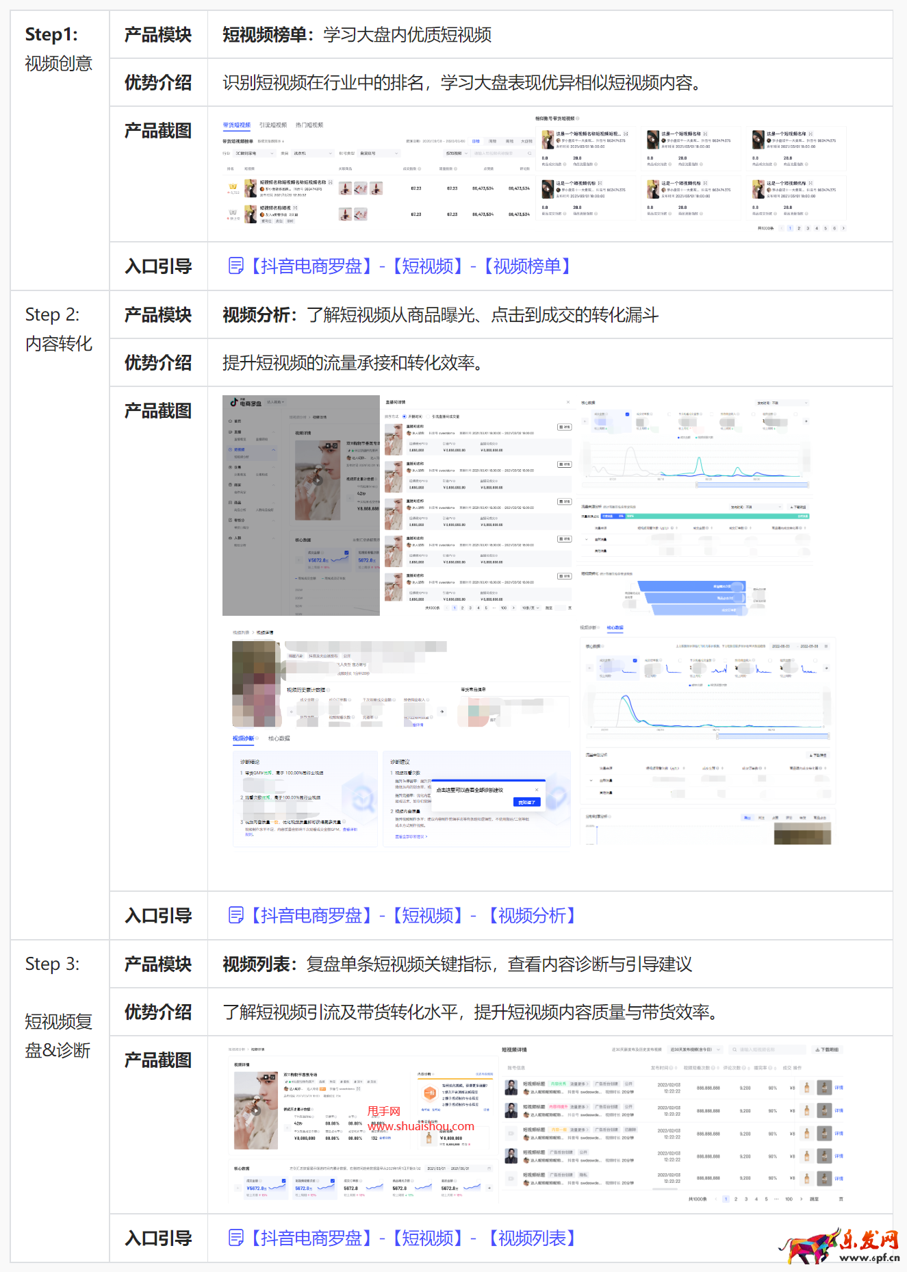Toggle checkbox on second 核心数据 card in Step 3
Viewport: 907px width, 1272px height.
tap(333, 1181)
